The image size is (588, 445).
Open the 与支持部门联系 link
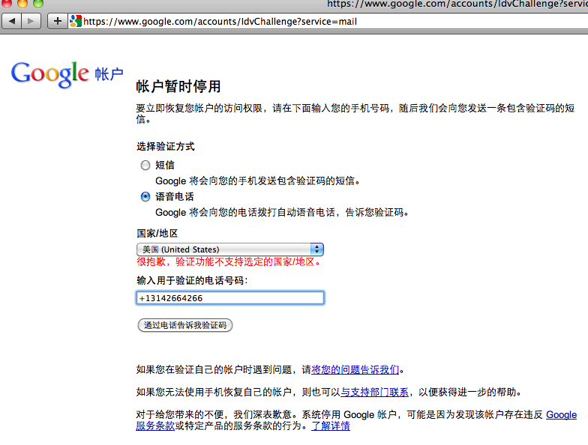click(374, 393)
